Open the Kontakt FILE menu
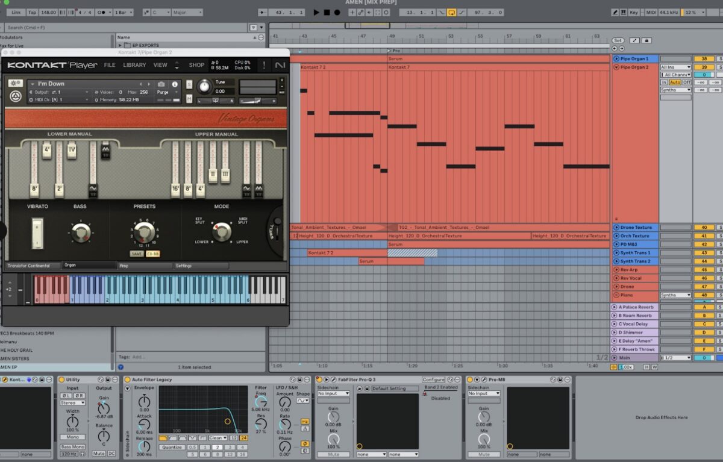Image resolution: width=723 pixels, height=462 pixels. click(110, 65)
